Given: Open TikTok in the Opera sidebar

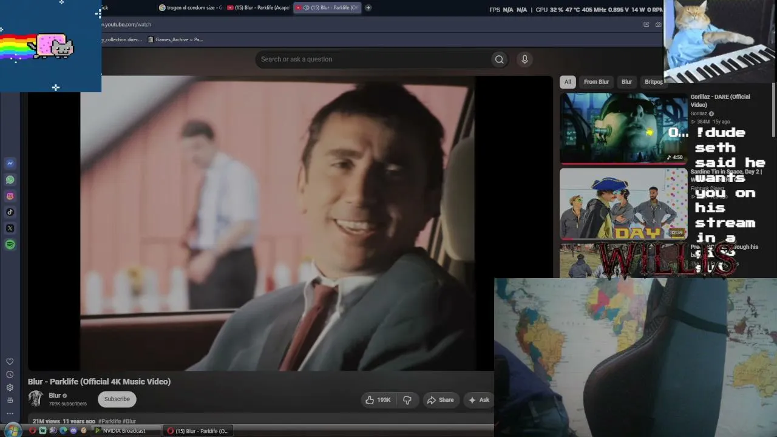Looking at the screenshot, I should click(x=10, y=212).
